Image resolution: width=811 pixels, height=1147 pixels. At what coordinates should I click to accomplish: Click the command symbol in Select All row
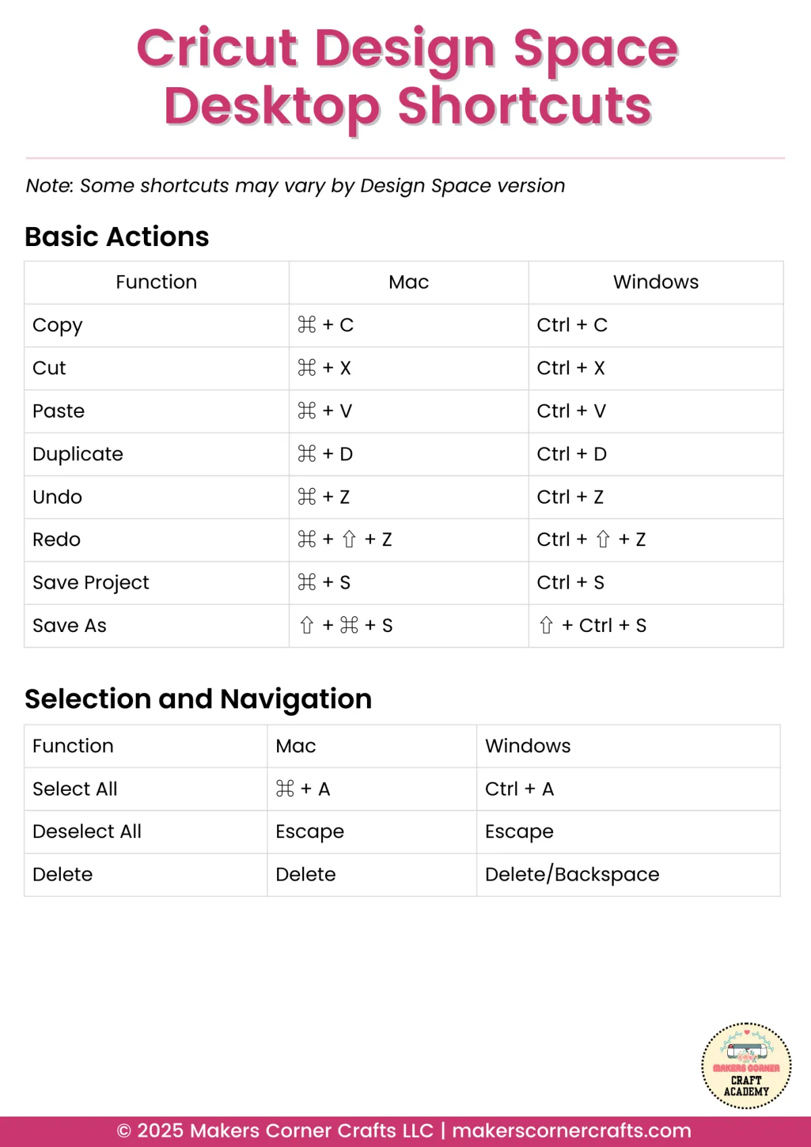(285, 789)
